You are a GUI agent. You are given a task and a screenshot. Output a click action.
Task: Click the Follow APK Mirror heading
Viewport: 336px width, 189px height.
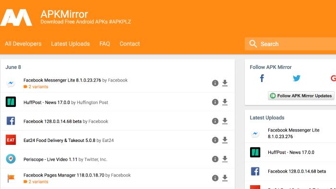click(271, 67)
